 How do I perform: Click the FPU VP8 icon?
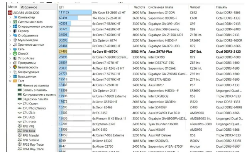pos(20,126)
